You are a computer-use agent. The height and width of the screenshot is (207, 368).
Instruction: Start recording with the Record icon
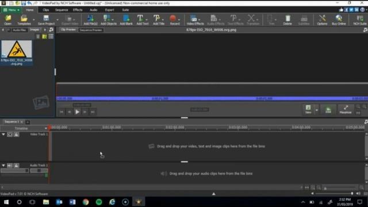175,20
